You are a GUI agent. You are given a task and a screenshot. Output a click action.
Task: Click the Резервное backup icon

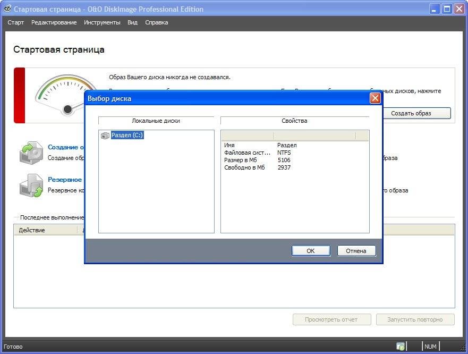31,186
